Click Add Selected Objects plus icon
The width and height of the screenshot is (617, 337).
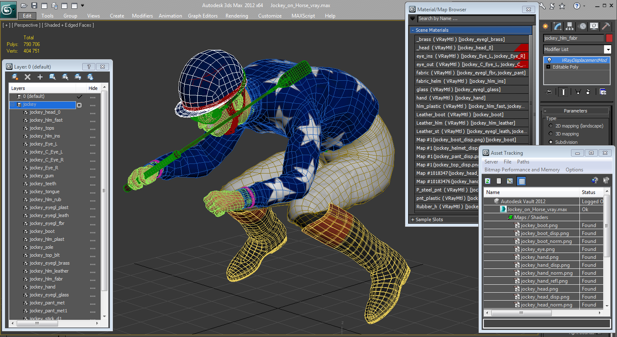pyautogui.click(x=40, y=77)
